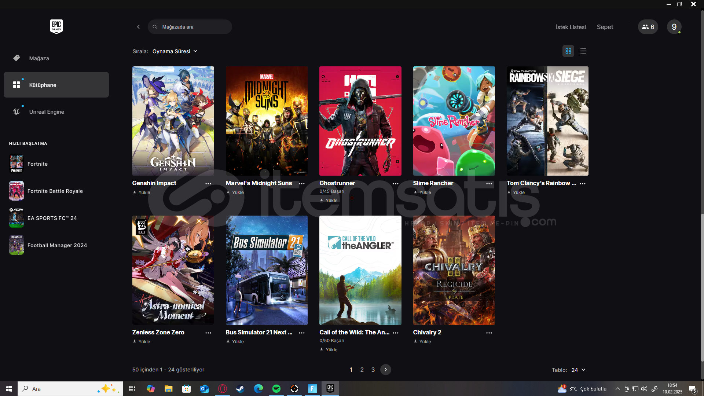
Task: Go to next page with arrow
Action: coord(385,370)
